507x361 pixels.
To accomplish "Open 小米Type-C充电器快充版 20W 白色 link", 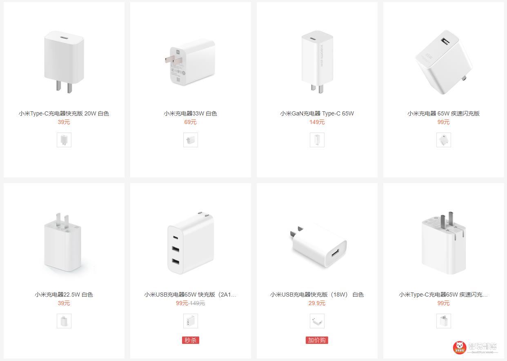I will (64, 113).
